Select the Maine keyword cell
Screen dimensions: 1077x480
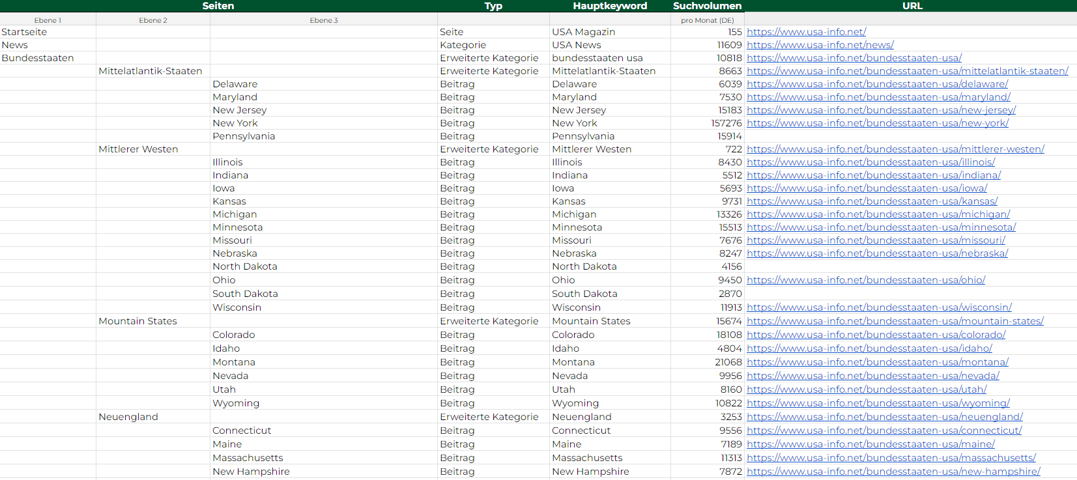610,444
